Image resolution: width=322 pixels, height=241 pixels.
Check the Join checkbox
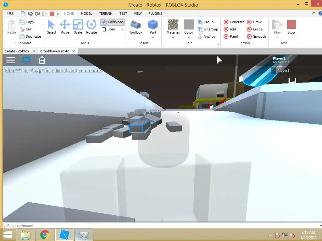tap(104, 29)
